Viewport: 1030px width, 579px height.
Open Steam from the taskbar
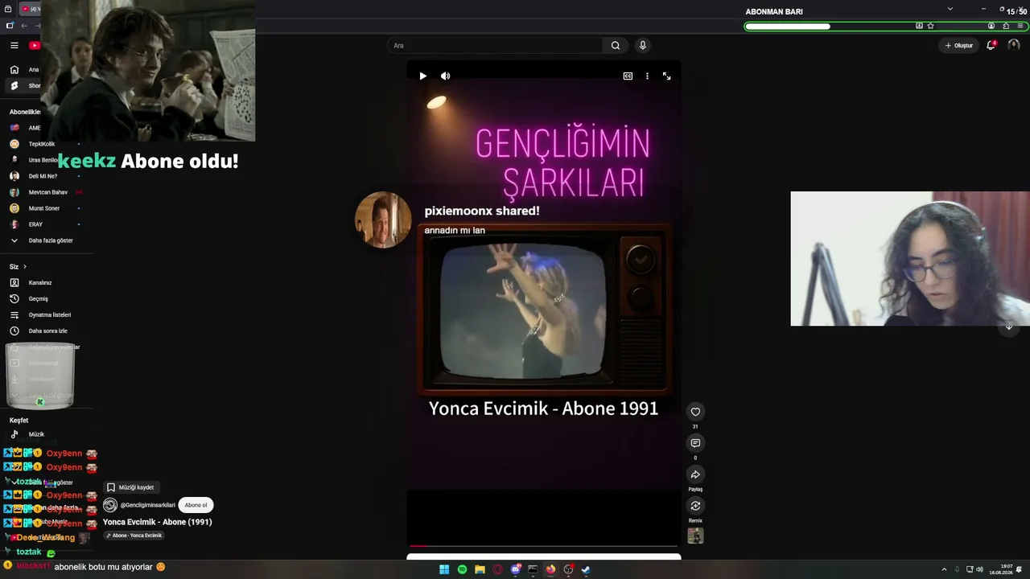tap(586, 569)
